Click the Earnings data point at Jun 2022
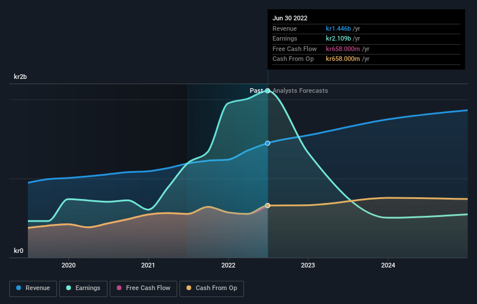The image size is (477, 304). (x=267, y=91)
